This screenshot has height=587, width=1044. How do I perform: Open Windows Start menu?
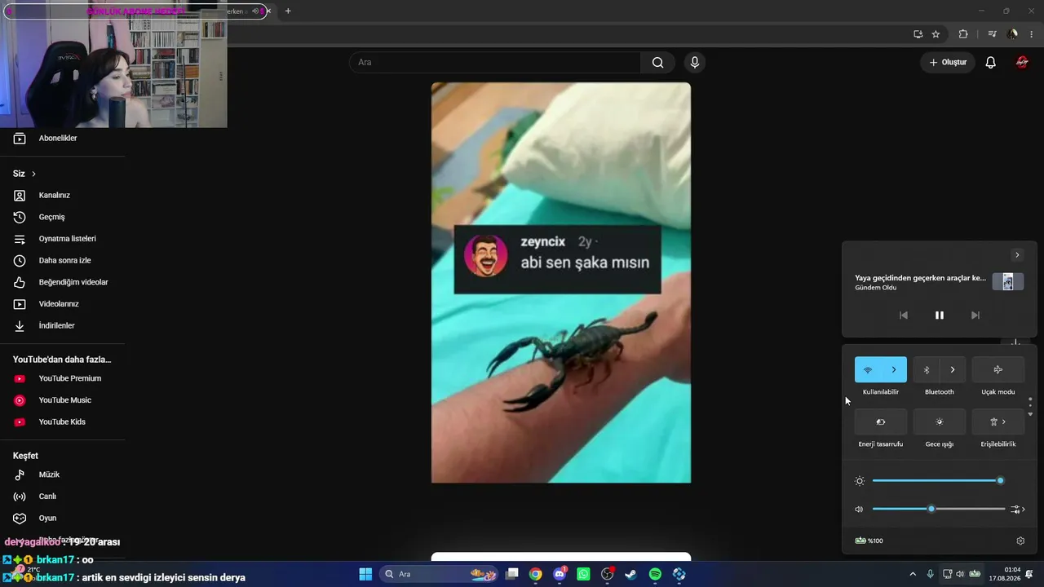[365, 574]
